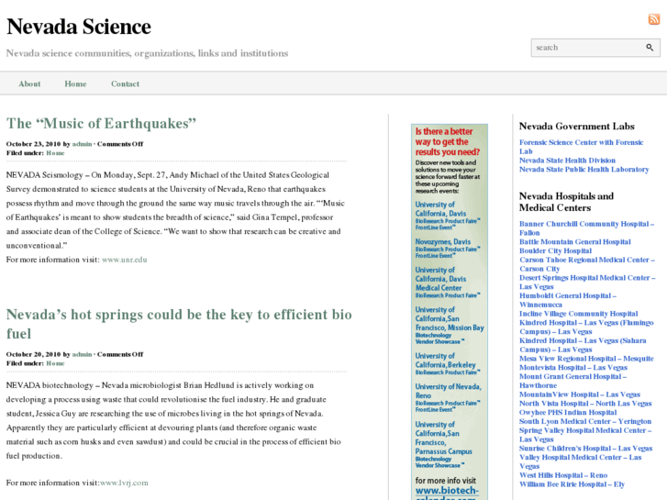Open the Nevada Science site title

point(79,27)
